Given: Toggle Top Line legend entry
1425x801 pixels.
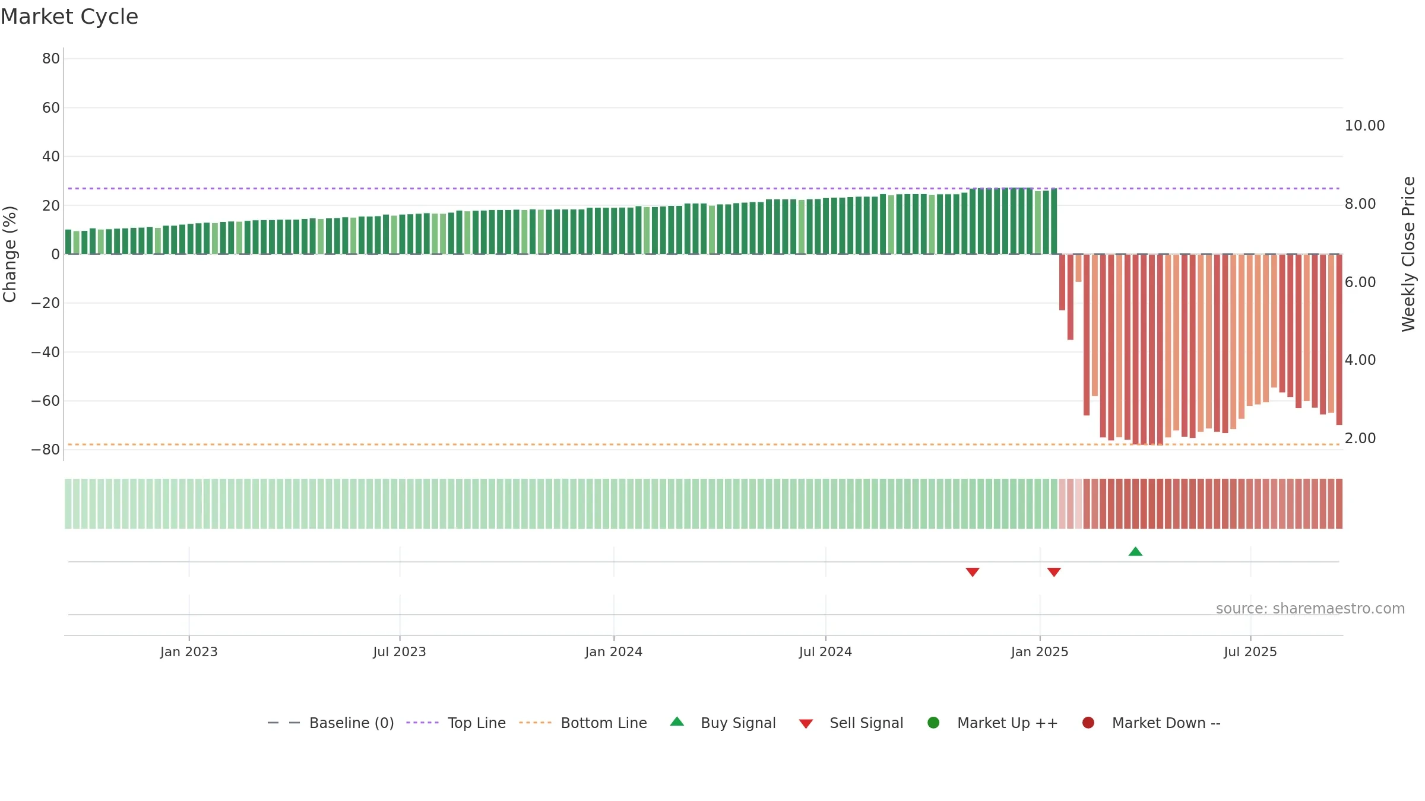Looking at the screenshot, I should [456, 723].
